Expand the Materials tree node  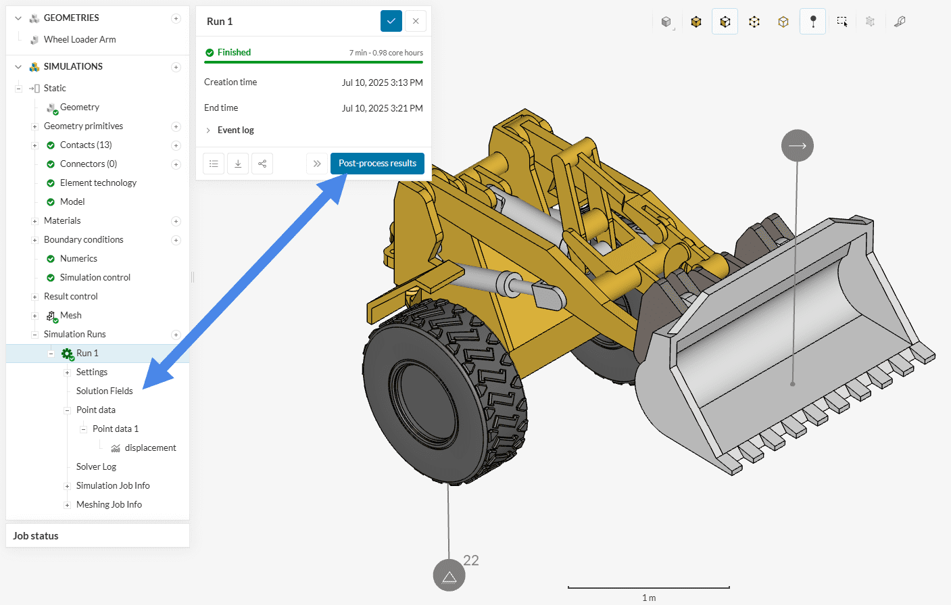click(x=34, y=221)
